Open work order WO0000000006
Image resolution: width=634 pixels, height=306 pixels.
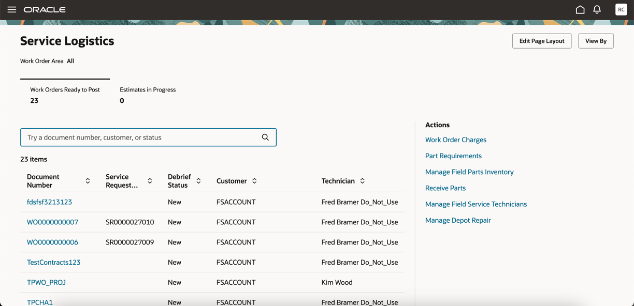pyautogui.click(x=52, y=242)
